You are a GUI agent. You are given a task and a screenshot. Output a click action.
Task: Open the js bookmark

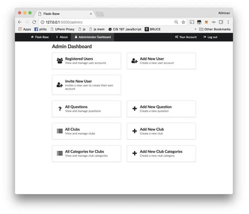tap(82, 29)
